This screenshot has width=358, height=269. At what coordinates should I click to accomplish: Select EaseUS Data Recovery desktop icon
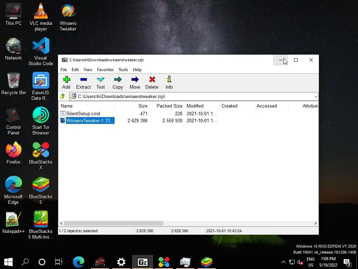(x=41, y=87)
